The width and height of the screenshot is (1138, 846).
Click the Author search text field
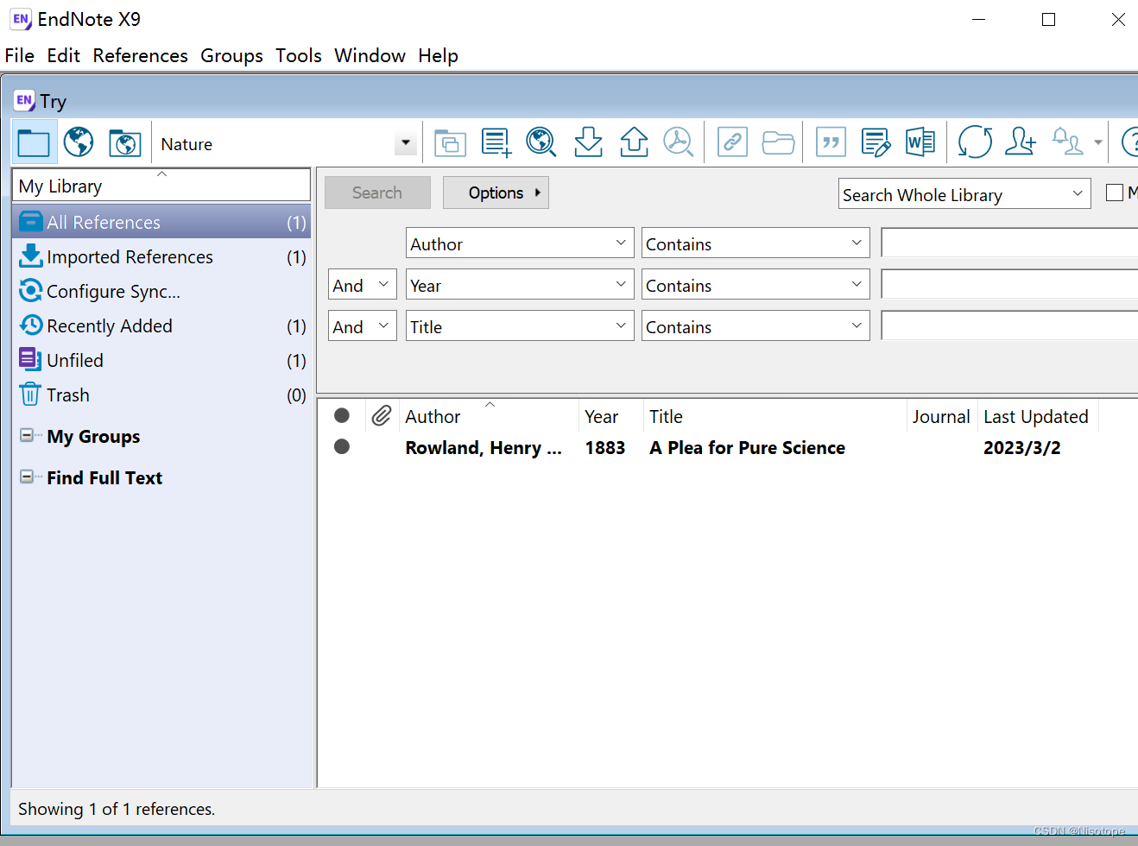pyautogui.click(x=1008, y=243)
